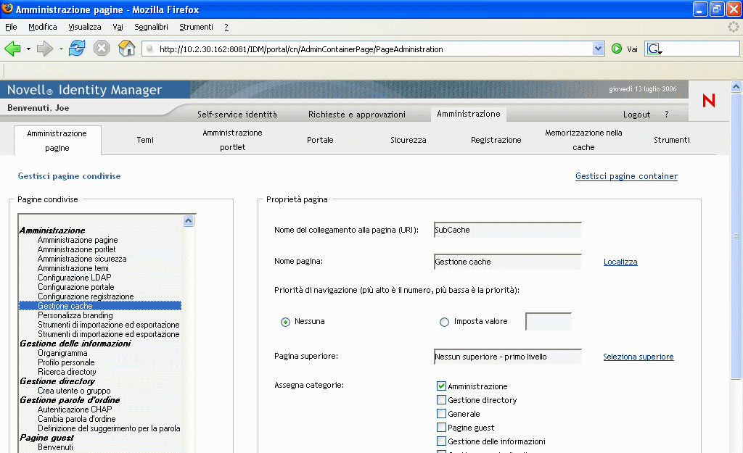Click the up arrow of shared pages list scrollbar
This screenshot has width=743, height=453.
pyautogui.click(x=188, y=220)
